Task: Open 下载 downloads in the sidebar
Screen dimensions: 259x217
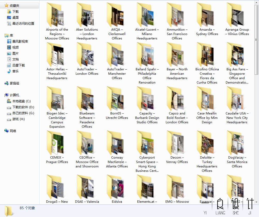Action: click(13, 11)
